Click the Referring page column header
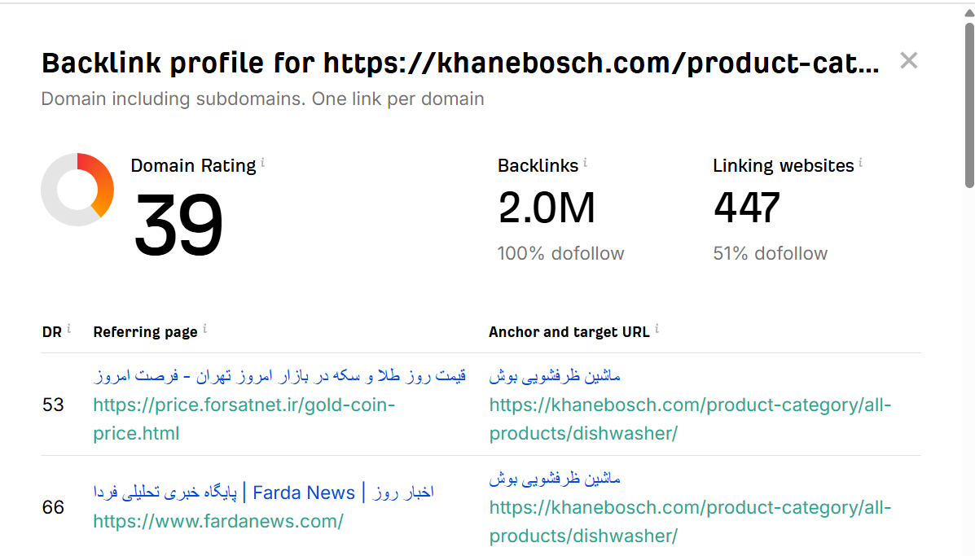The height and width of the screenshot is (556, 975). pos(145,332)
